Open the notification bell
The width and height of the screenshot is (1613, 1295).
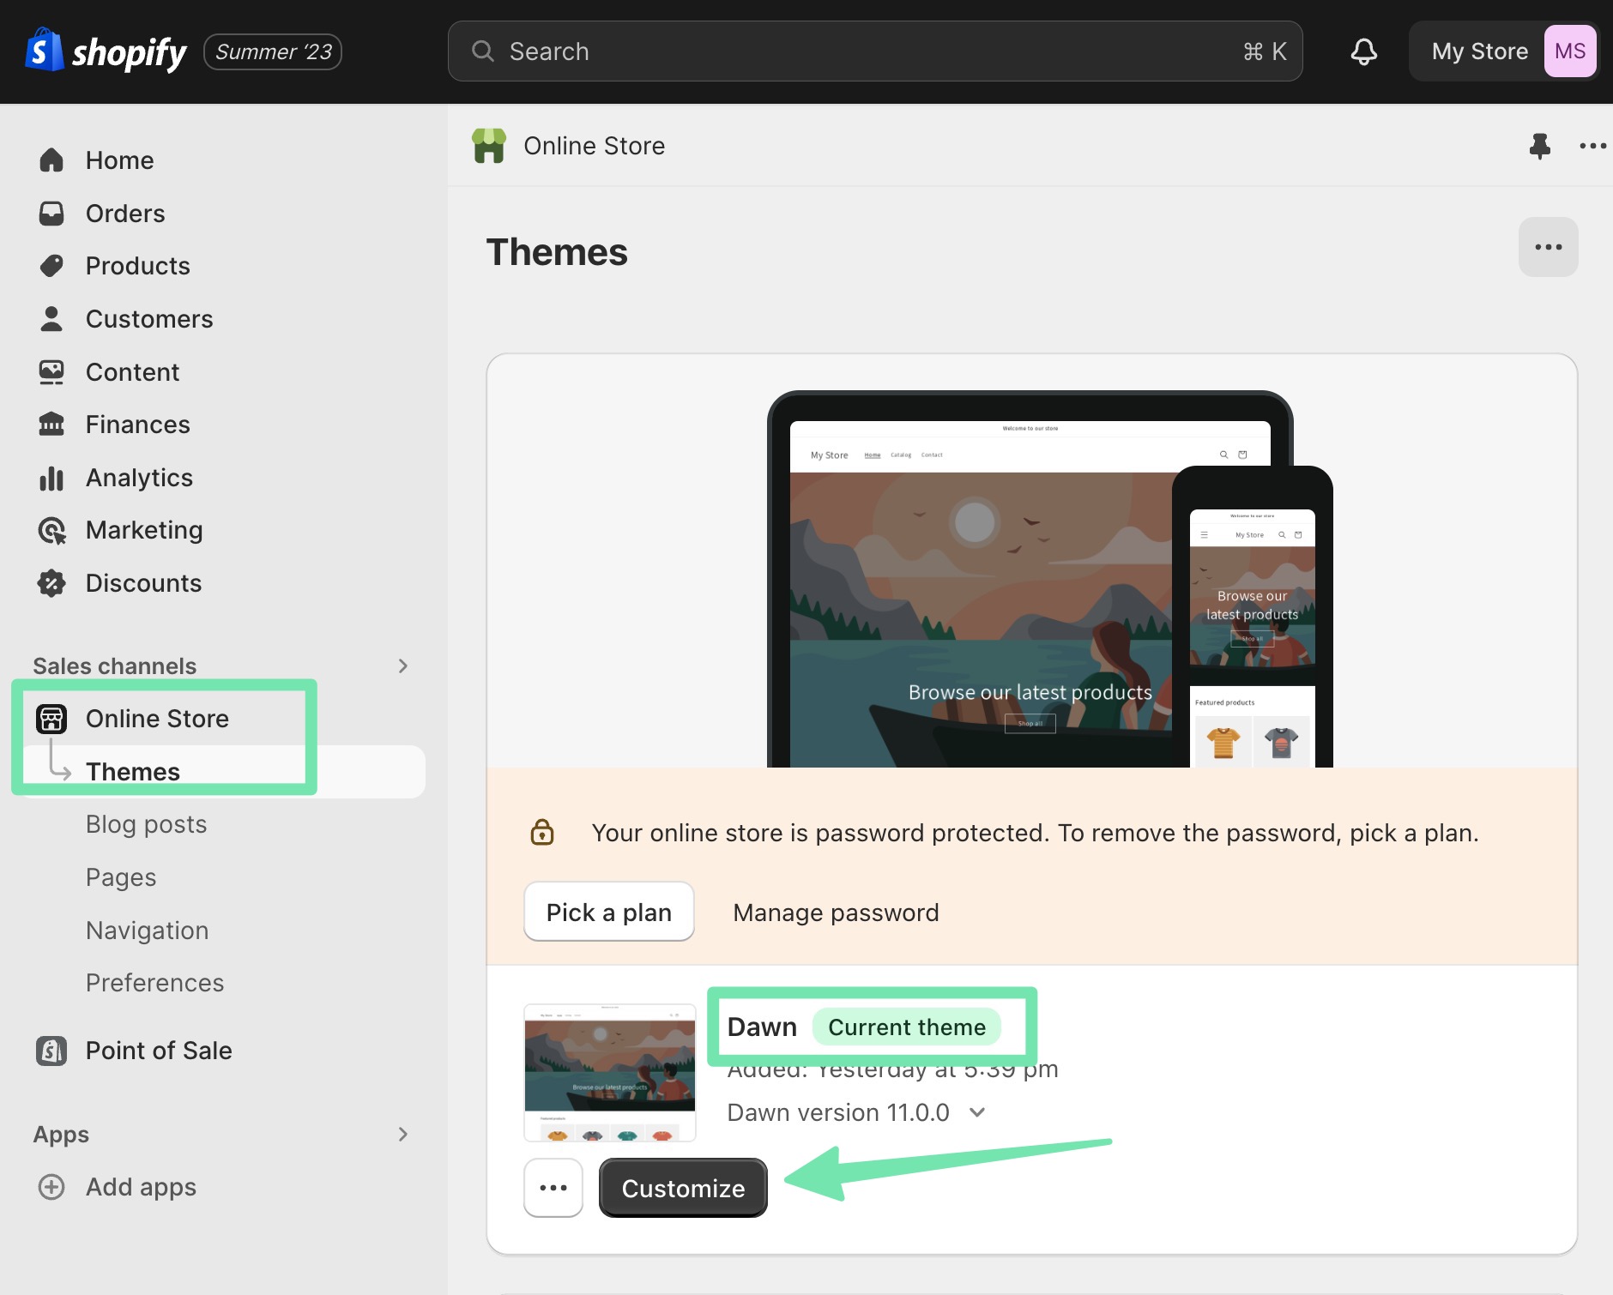tap(1363, 51)
